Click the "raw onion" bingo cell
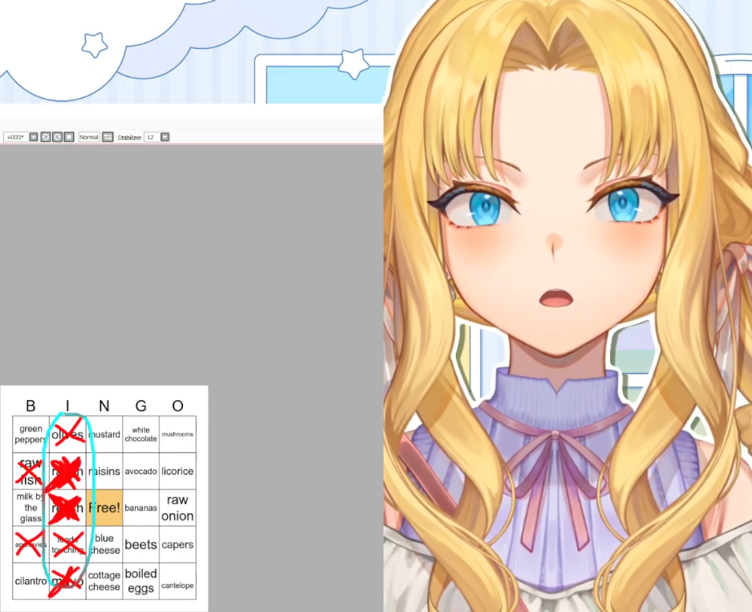The image size is (752, 612). click(177, 508)
